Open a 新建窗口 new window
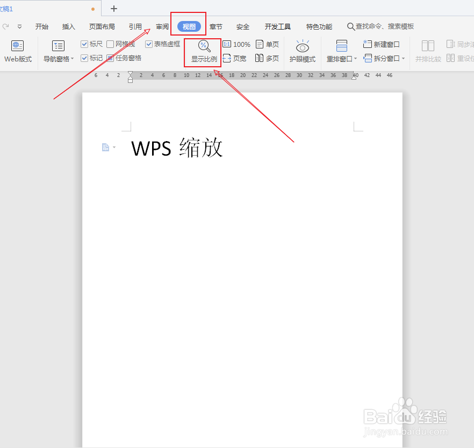 pos(381,44)
